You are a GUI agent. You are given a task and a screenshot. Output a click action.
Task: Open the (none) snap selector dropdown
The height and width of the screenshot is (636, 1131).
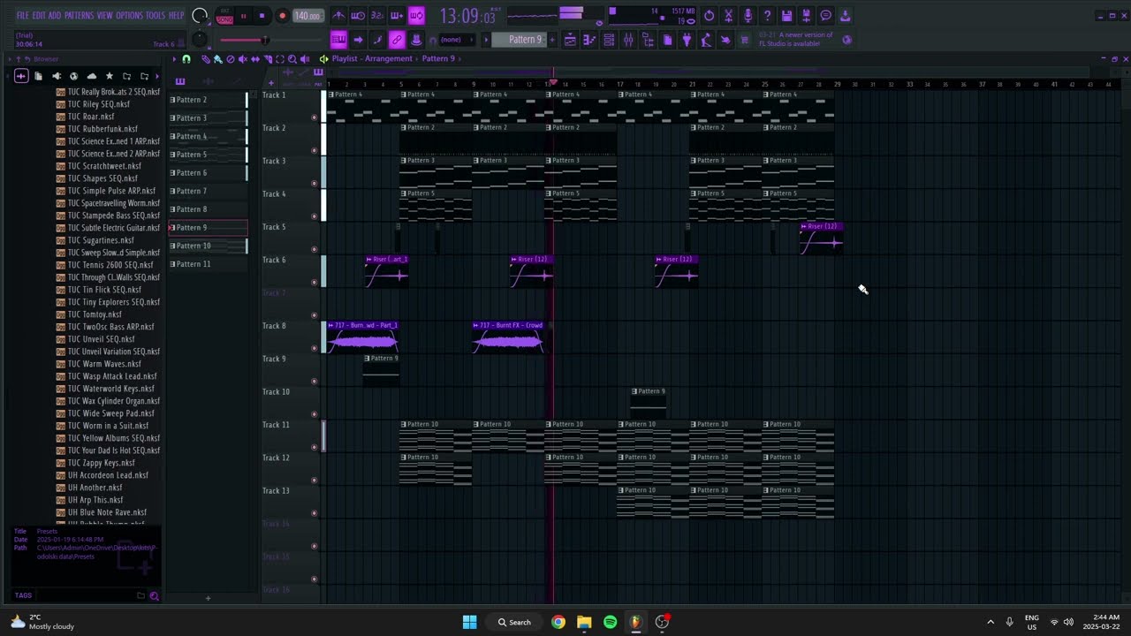coord(456,39)
